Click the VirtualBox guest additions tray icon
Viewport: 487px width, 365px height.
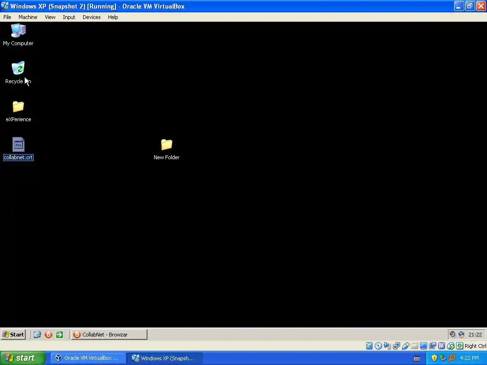click(x=461, y=334)
